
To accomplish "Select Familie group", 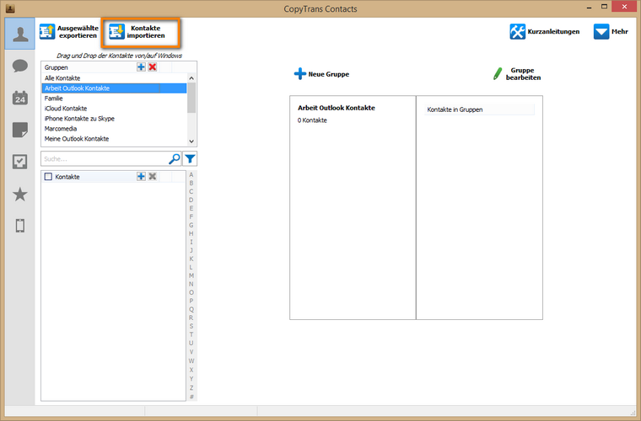I will point(114,99).
